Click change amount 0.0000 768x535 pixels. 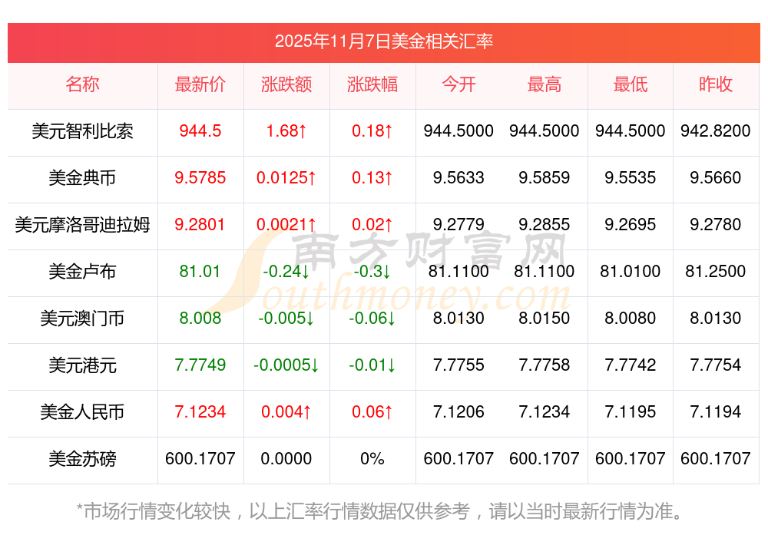pyautogui.click(x=286, y=459)
